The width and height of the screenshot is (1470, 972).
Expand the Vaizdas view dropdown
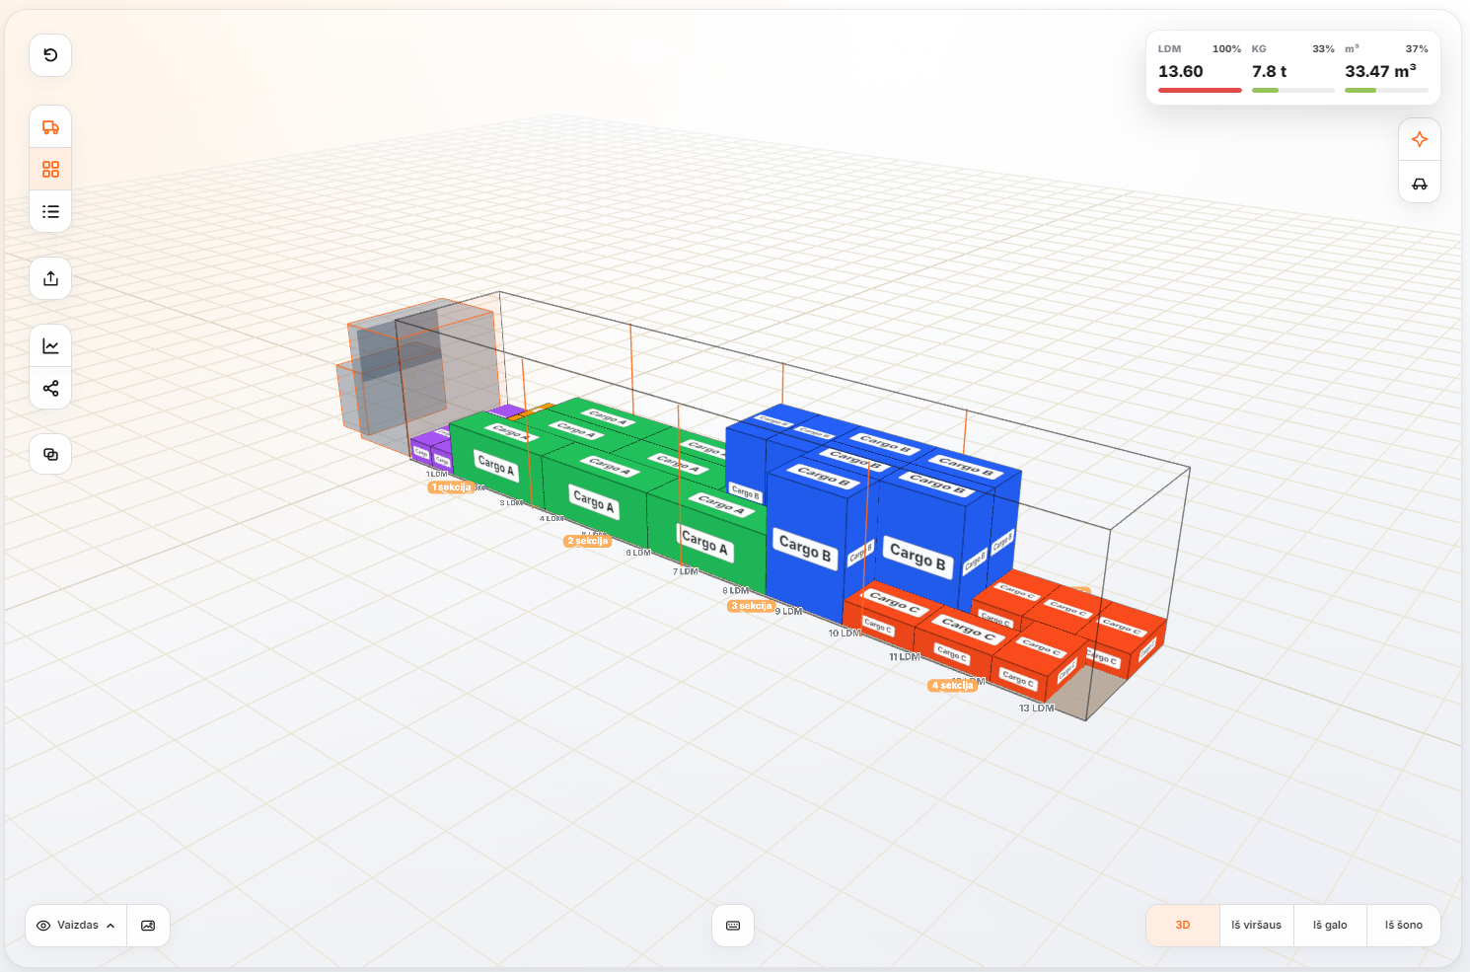76,926
